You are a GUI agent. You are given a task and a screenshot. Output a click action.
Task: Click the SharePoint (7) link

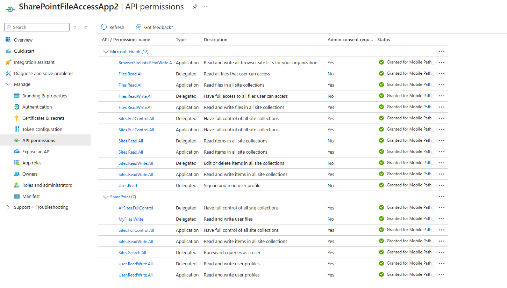click(x=123, y=197)
